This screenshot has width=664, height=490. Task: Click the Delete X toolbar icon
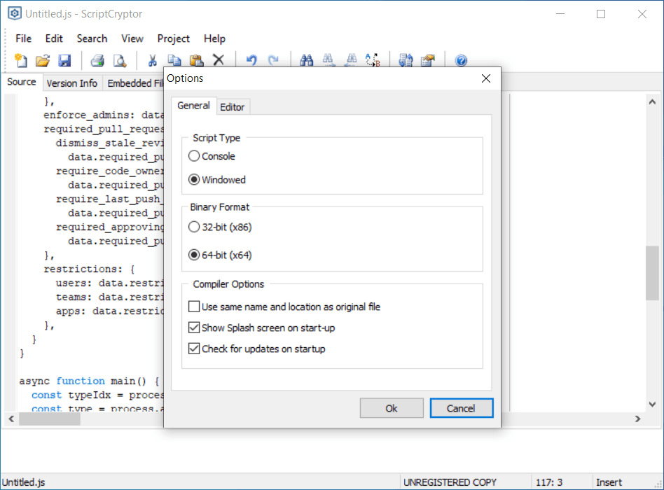(219, 60)
